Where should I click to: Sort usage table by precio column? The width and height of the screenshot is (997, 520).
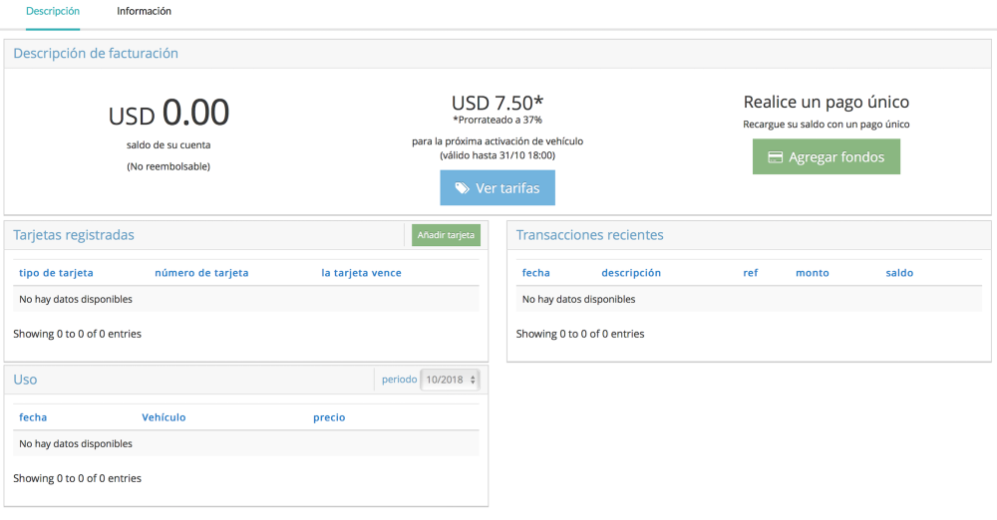point(329,417)
